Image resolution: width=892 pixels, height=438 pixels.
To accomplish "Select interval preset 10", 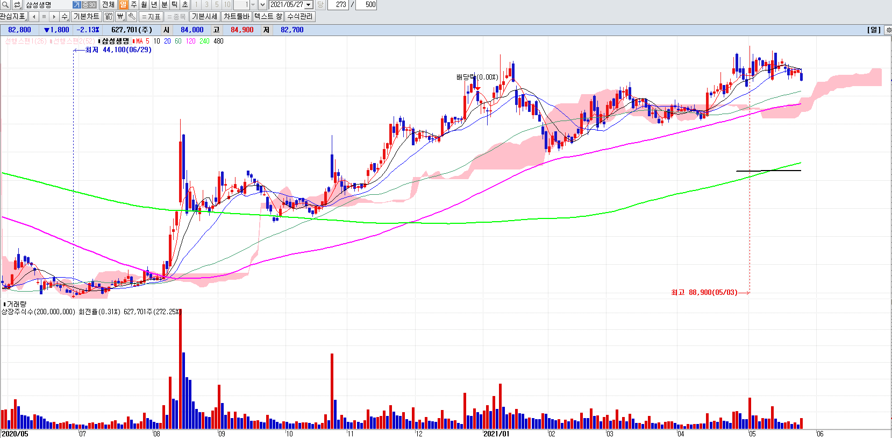I will [x=227, y=5].
